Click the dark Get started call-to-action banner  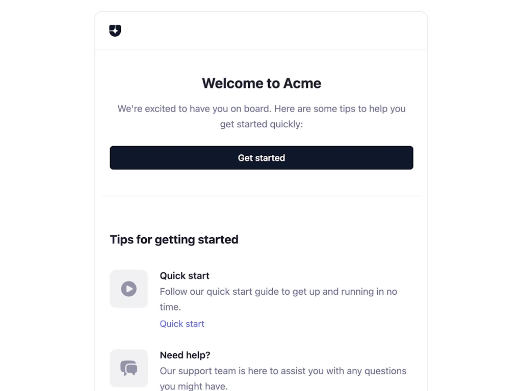pos(261,158)
